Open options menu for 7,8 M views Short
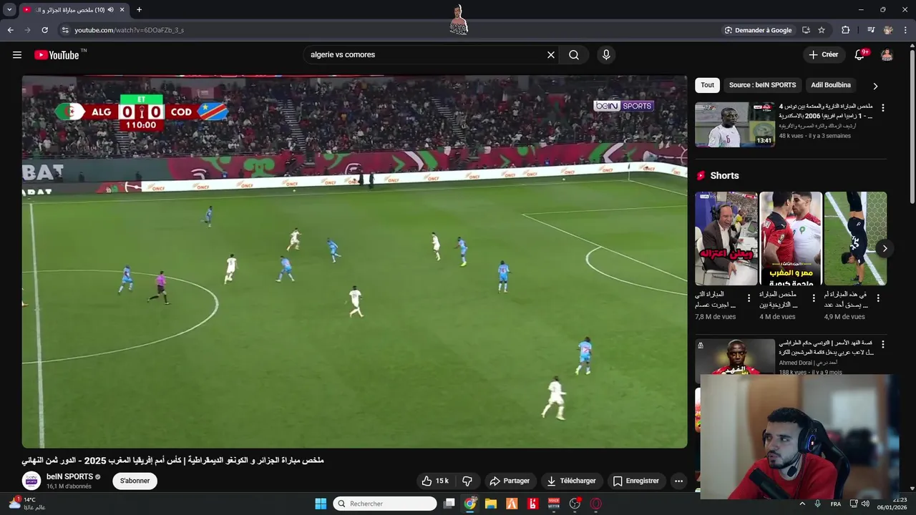The image size is (916, 515). tap(749, 298)
